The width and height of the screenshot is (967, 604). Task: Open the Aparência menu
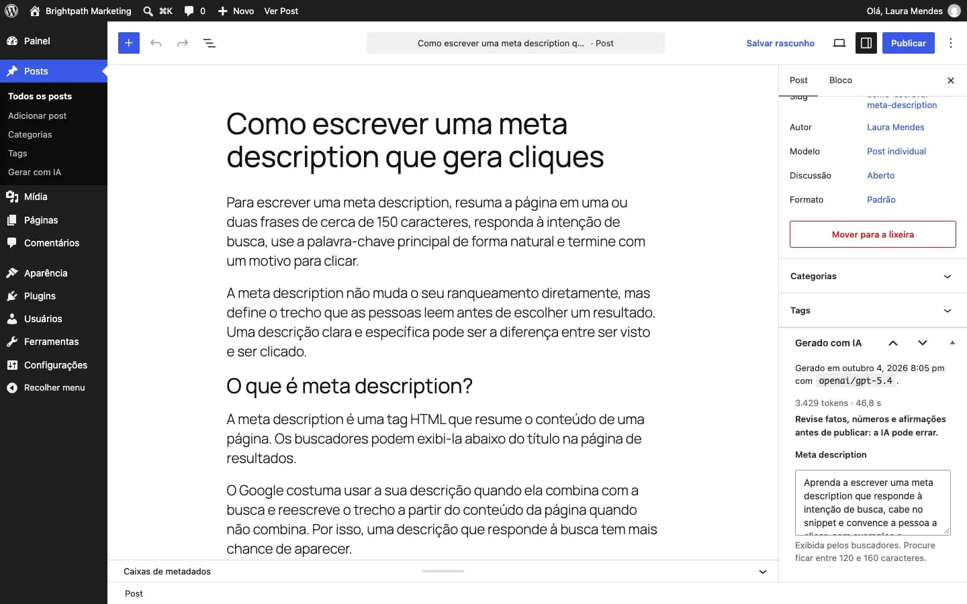(54, 273)
